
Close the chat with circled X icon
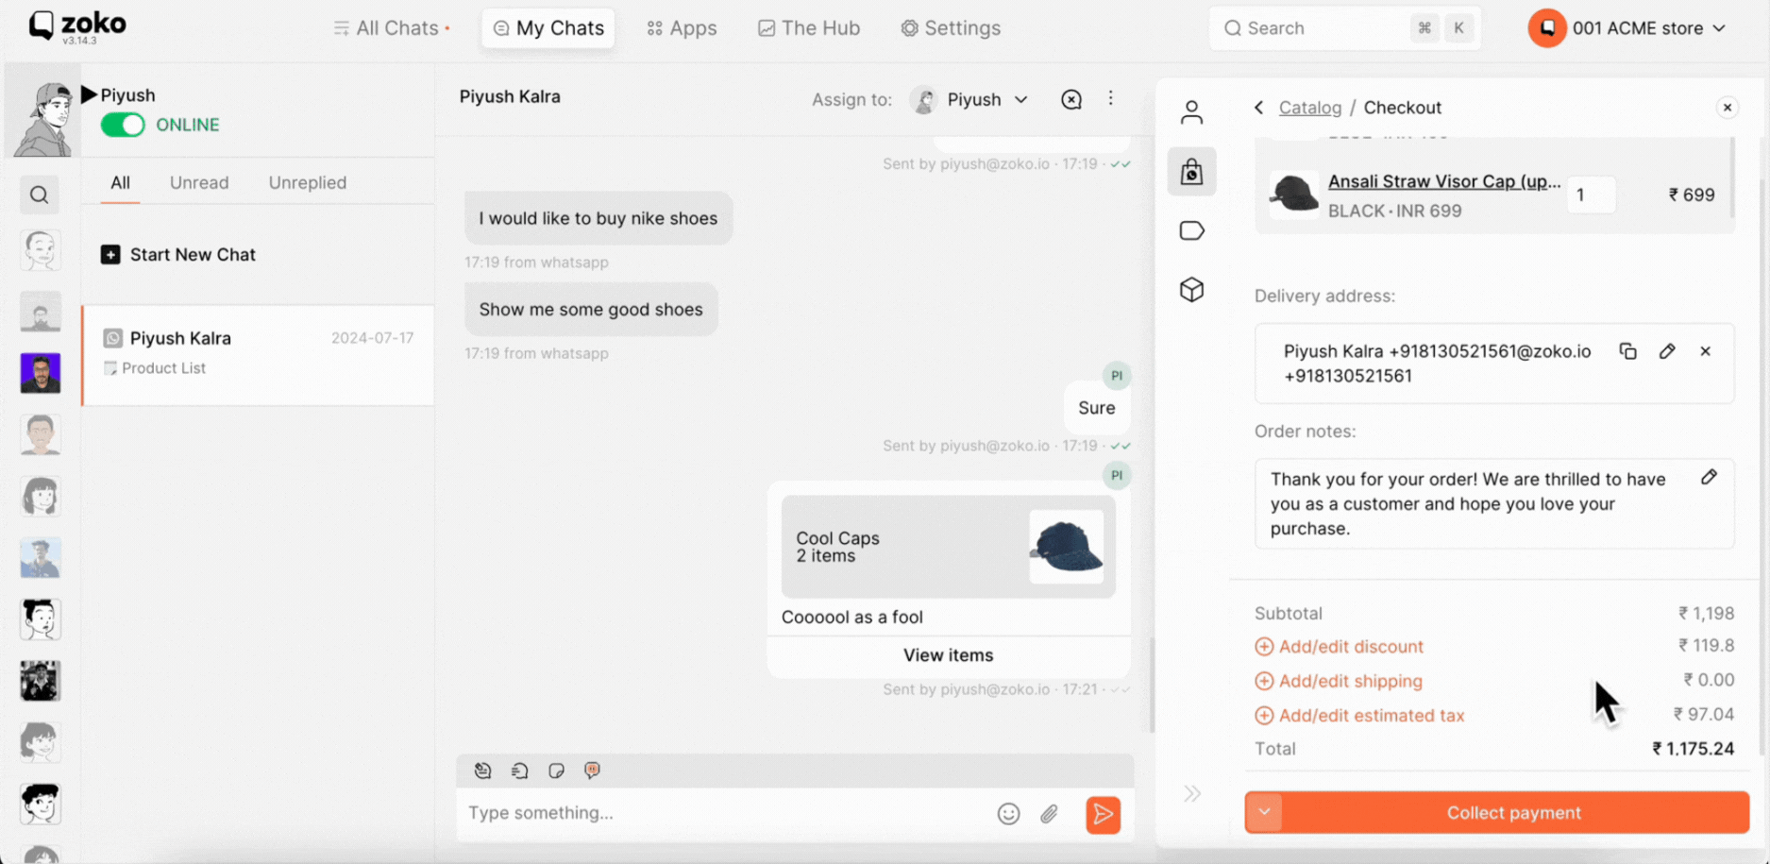[1070, 99]
